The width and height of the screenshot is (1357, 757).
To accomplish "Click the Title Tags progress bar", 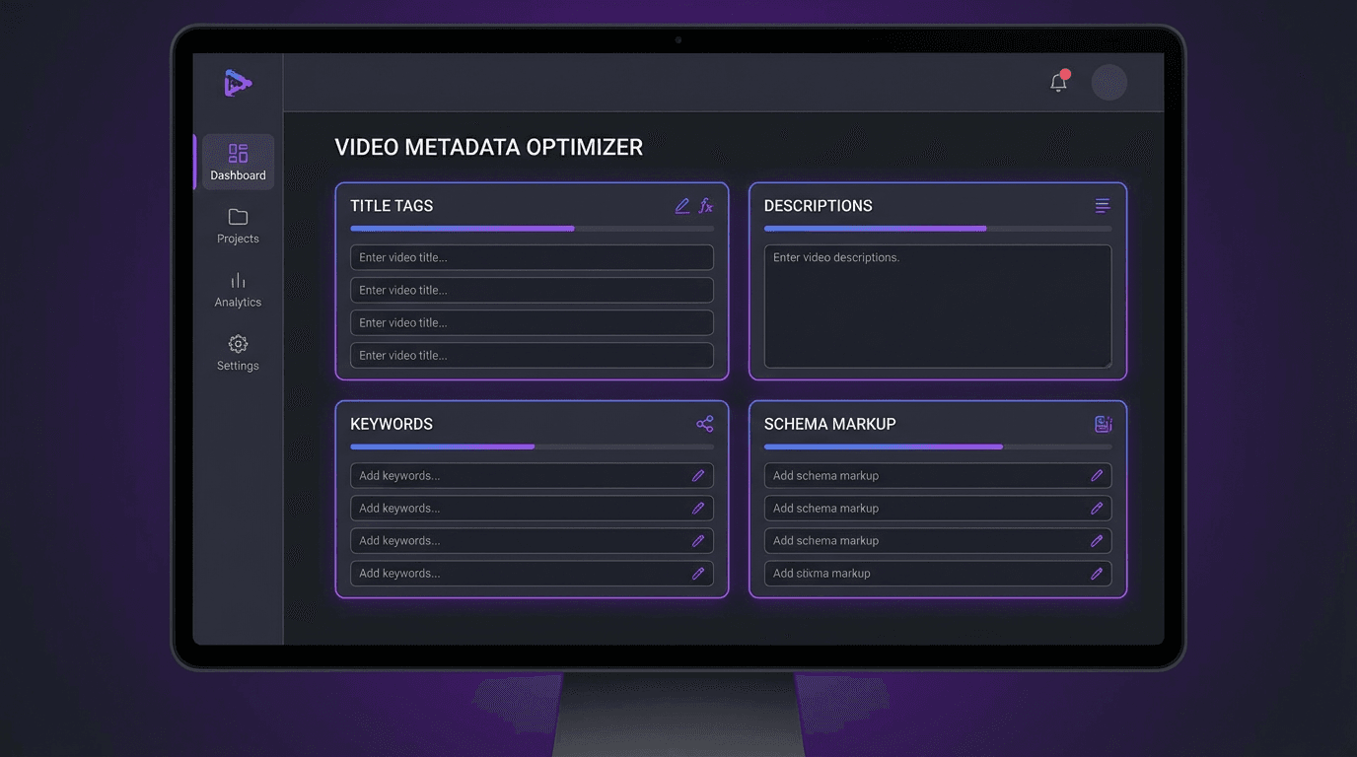I will 532,229.
